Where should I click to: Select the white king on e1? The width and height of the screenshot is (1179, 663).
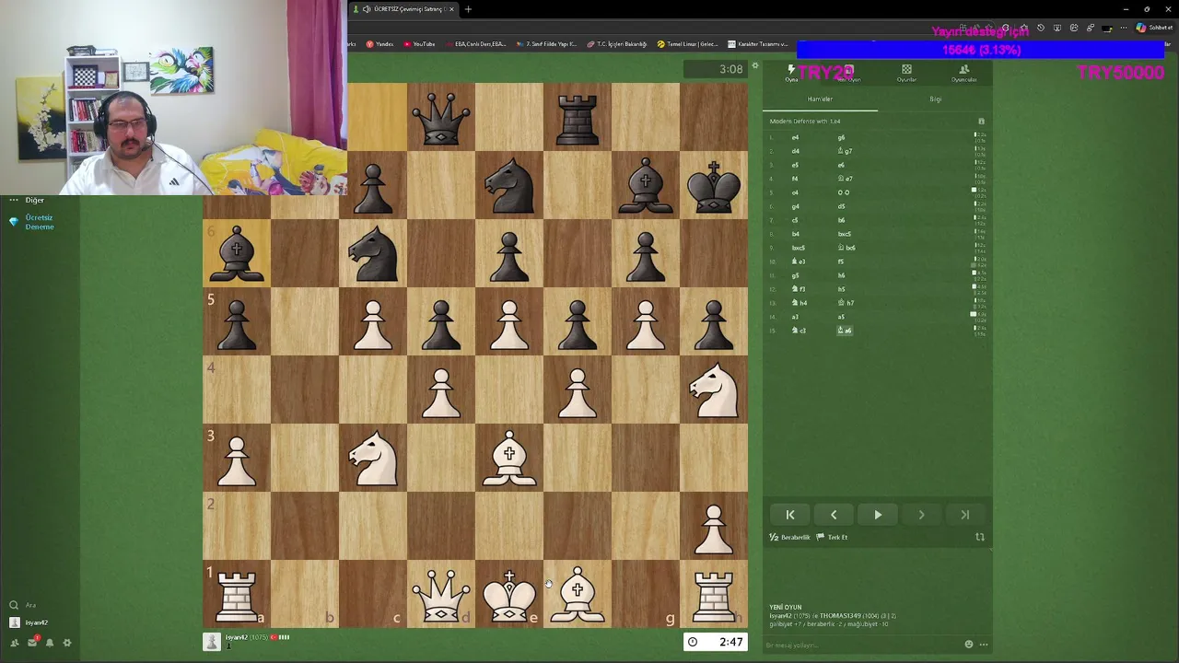(x=509, y=594)
